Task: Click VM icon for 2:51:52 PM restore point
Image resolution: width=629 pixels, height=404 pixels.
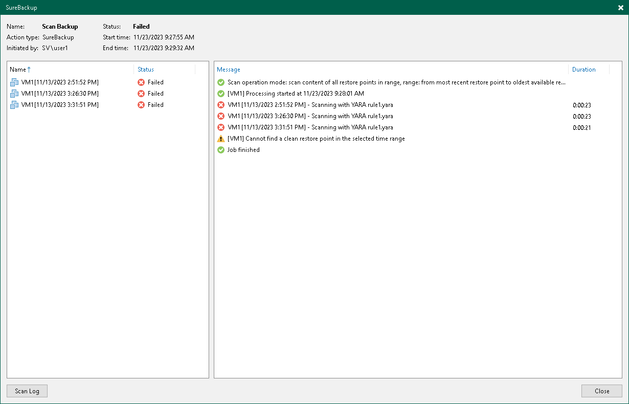Action: click(14, 82)
